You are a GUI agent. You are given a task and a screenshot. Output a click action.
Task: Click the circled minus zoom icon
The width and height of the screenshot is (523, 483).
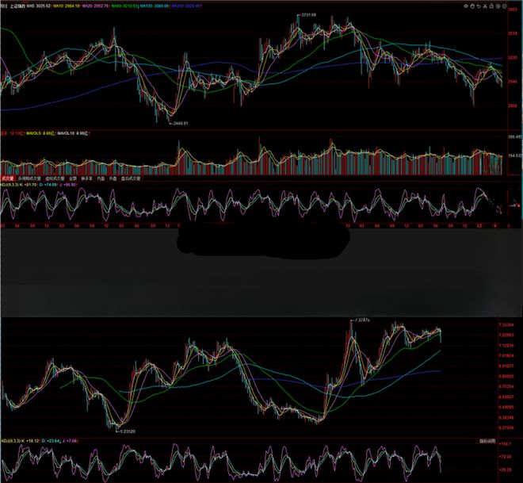coord(504,6)
